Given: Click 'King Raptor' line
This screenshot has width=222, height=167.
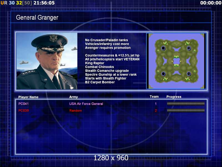Looking at the screenshot, I should click(95, 63).
